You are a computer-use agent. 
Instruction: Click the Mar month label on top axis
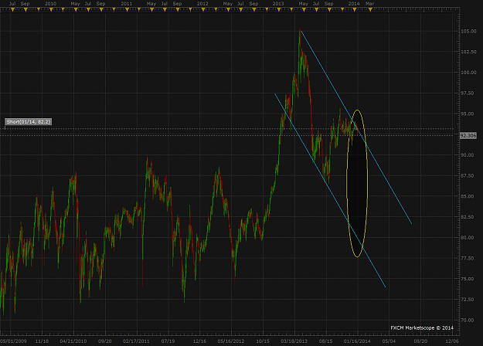(369, 4)
